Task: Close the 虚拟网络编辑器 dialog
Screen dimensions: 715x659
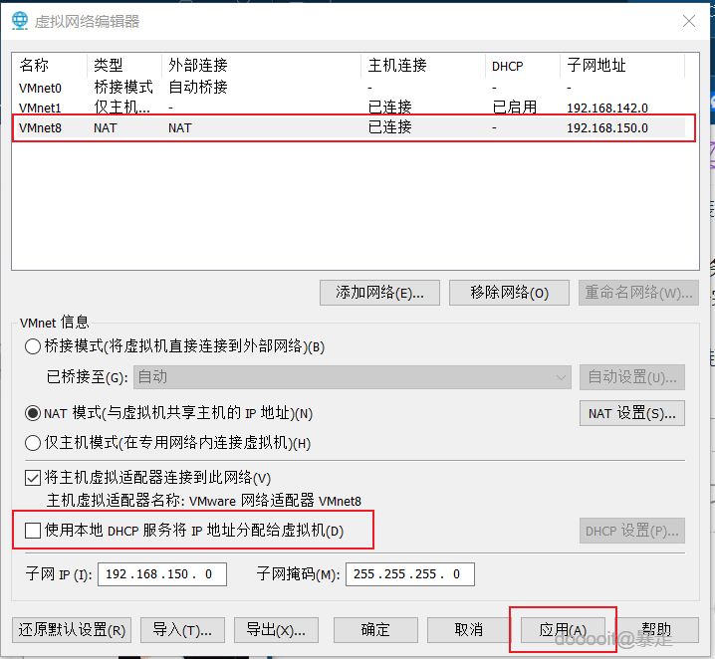Action: click(688, 21)
